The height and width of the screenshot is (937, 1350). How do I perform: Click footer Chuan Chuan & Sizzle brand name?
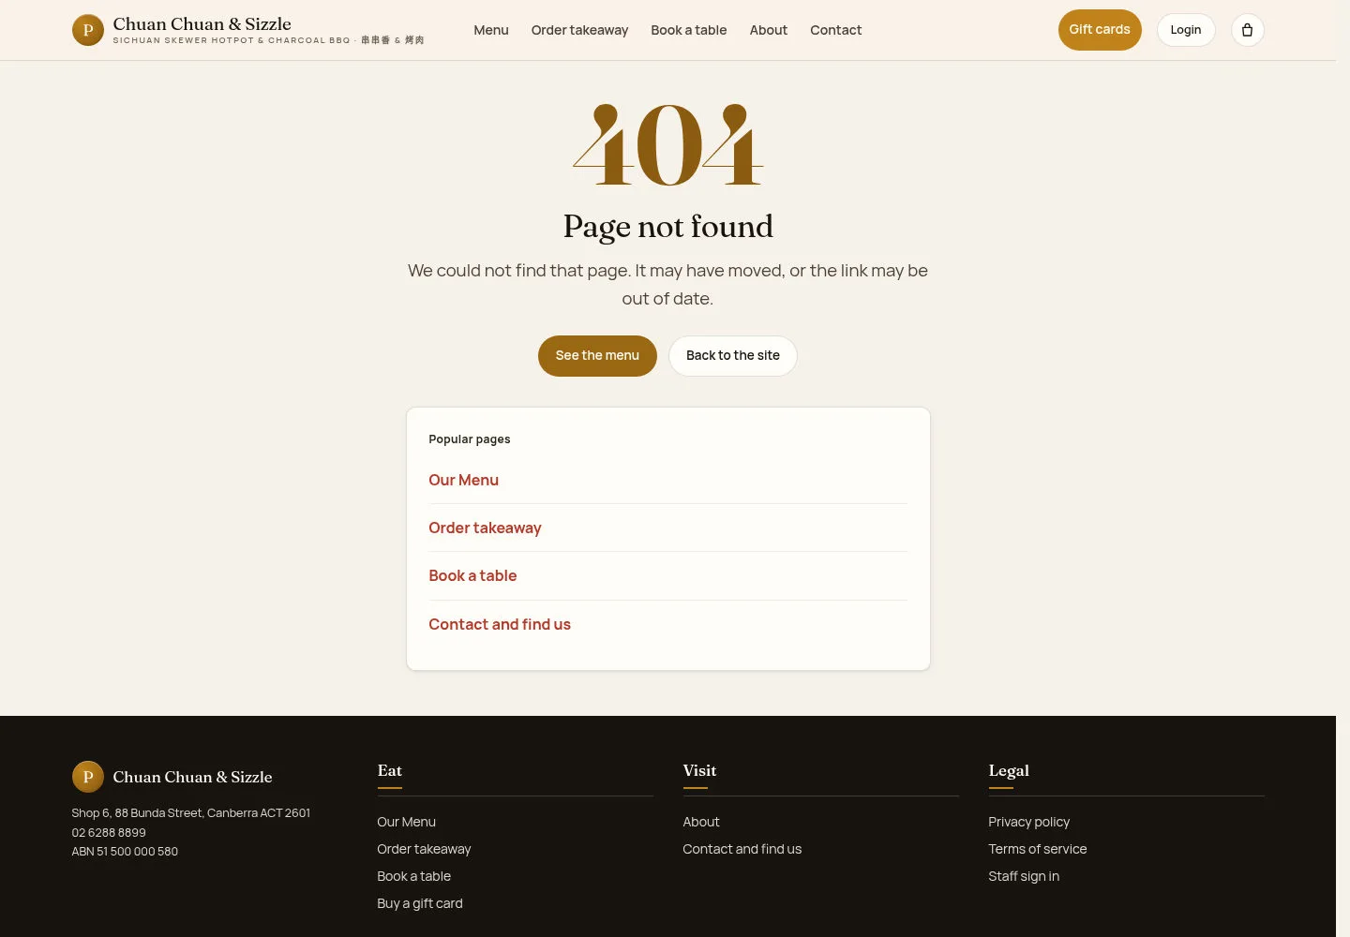coord(193,777)
